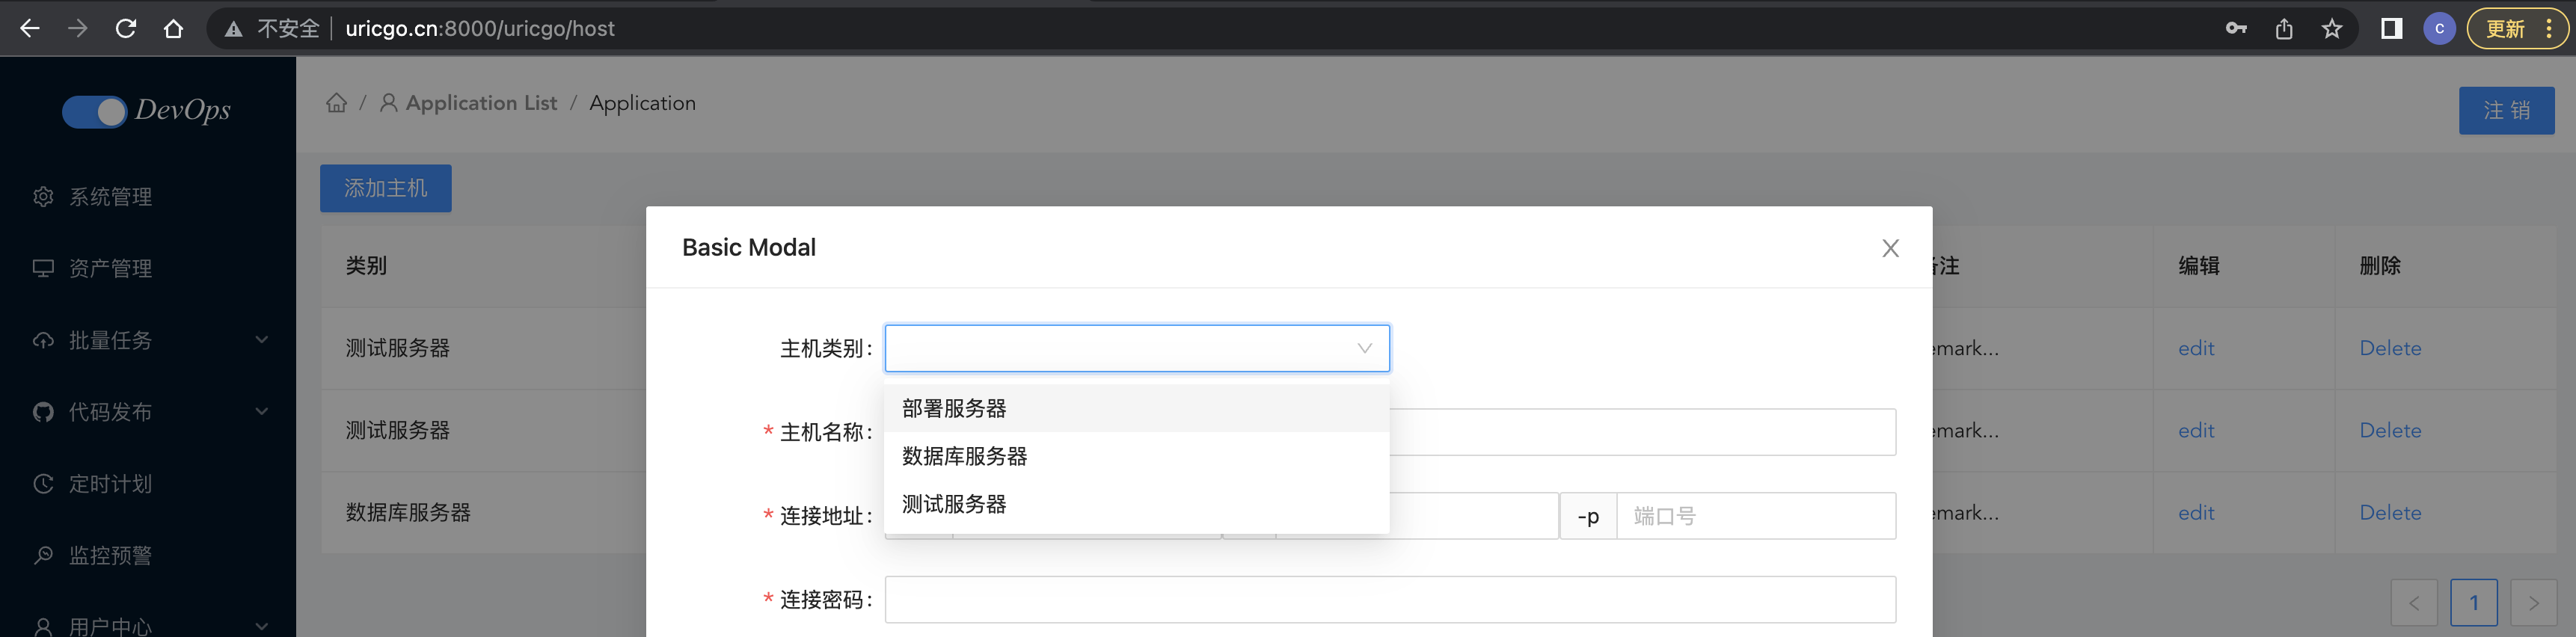Click the 添加主机 button
This screenshot has height=637, width=2576.
(x=386, y=188)
